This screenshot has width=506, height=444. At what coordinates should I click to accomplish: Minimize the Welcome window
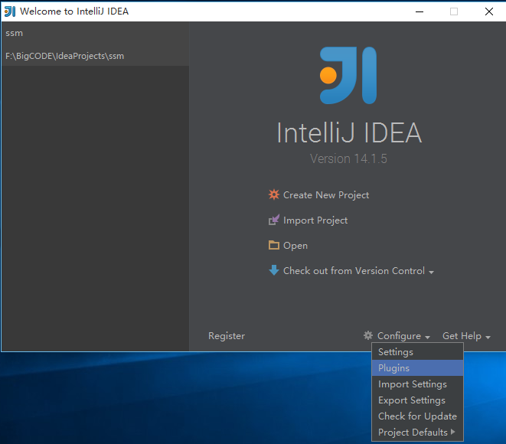tap(419, 11)
